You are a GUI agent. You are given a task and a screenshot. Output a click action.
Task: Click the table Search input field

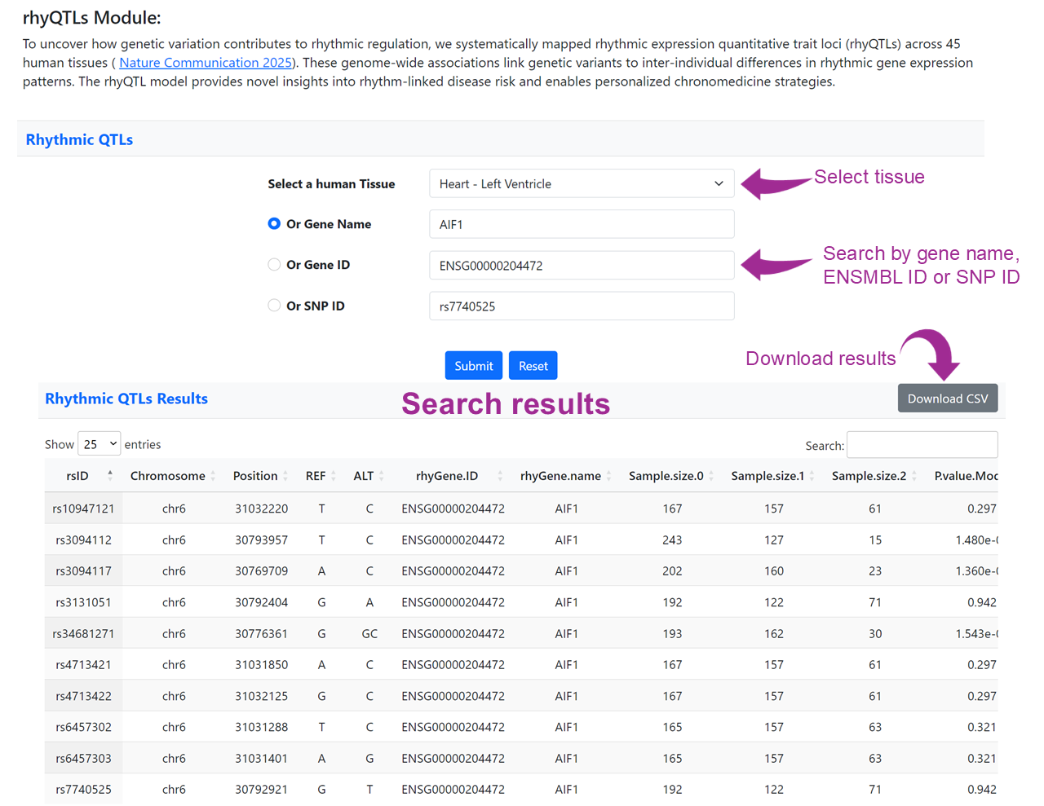922,445
